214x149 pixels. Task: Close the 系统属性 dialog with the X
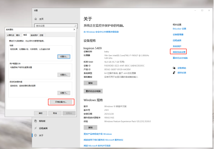point(74,29)
